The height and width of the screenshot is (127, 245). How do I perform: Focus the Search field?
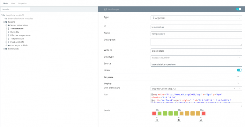tap(16, 9)
